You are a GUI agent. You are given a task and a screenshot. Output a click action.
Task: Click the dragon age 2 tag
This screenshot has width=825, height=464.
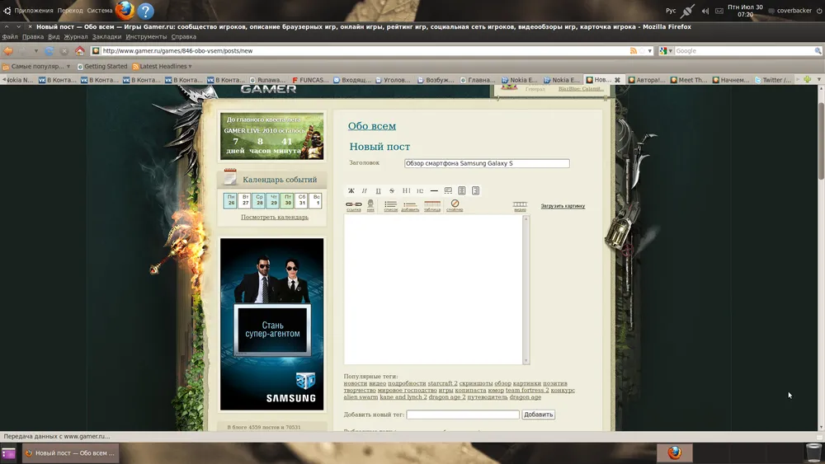[x=446, y=397]
